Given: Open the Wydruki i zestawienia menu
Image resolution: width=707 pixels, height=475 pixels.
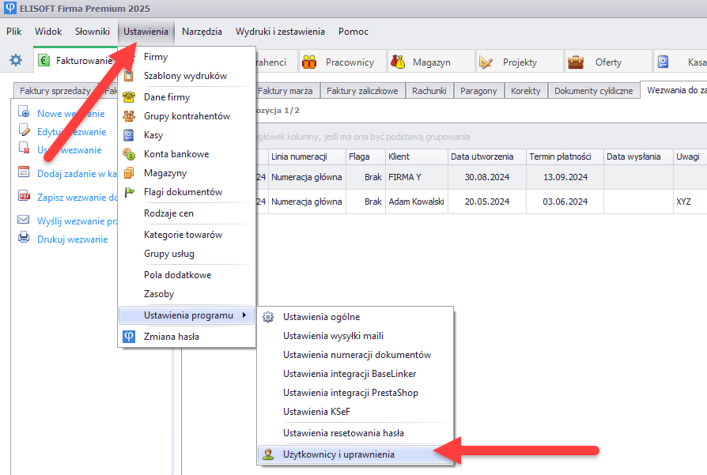Looking at the screenshot, I should click(280, 32).
